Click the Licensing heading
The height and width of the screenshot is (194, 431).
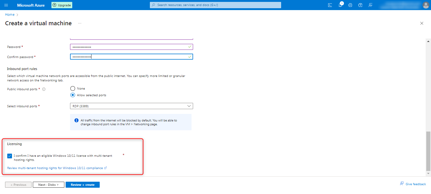coord(15,144)
